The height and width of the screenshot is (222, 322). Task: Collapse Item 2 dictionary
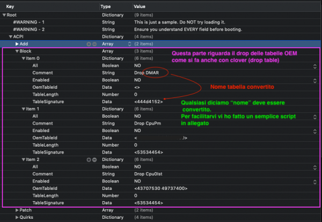click(24, 159)
